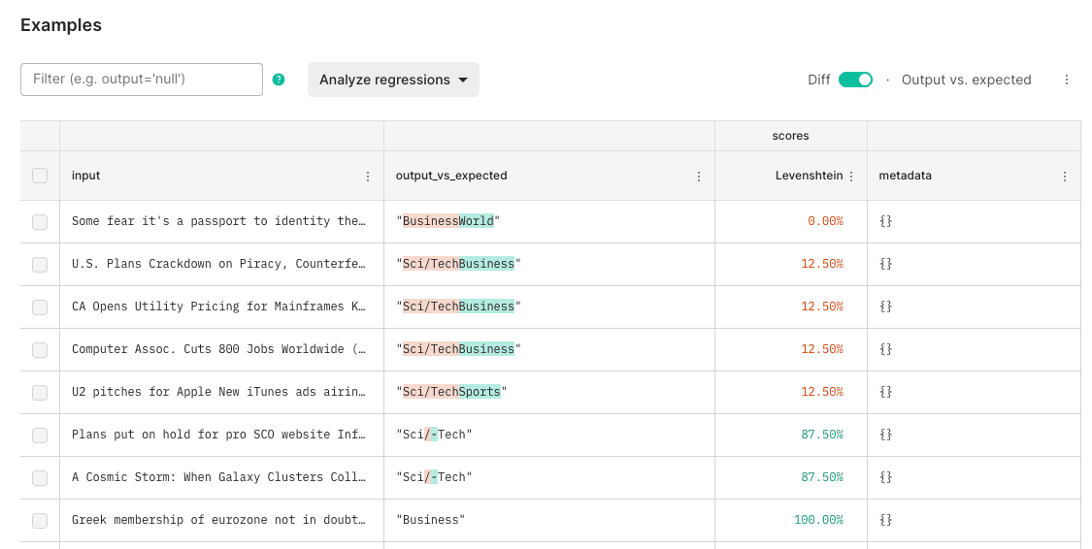1092x549 pixels.
Task: Open the top-right examples options kebab menu
Action: tap(1067, 80)
